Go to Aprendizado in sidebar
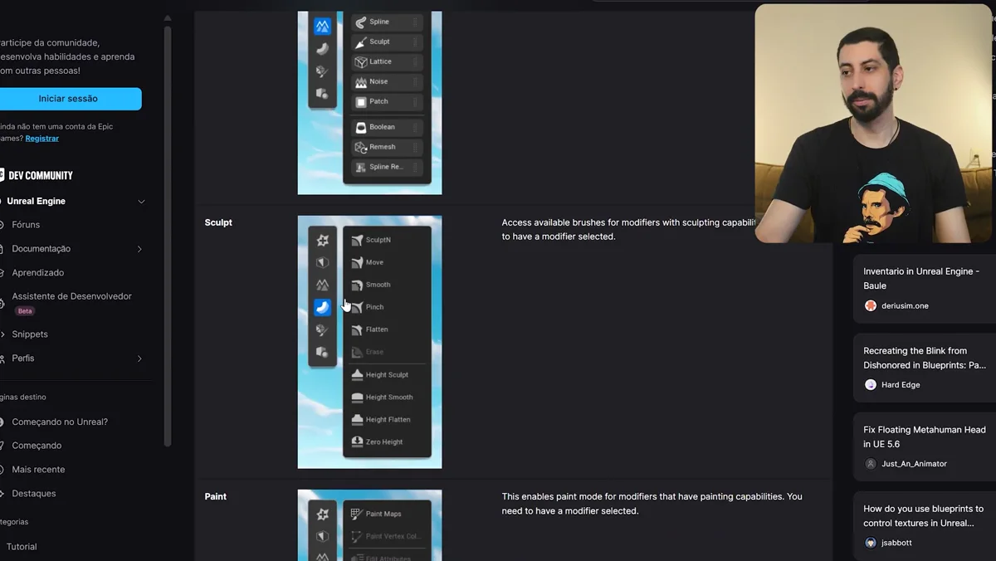The image size is (996, 561). click(37, 273)
